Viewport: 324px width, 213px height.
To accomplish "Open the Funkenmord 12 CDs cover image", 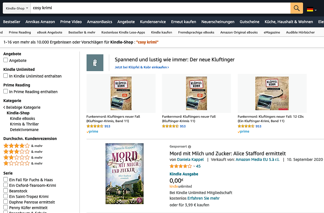I will click(272, 93).
